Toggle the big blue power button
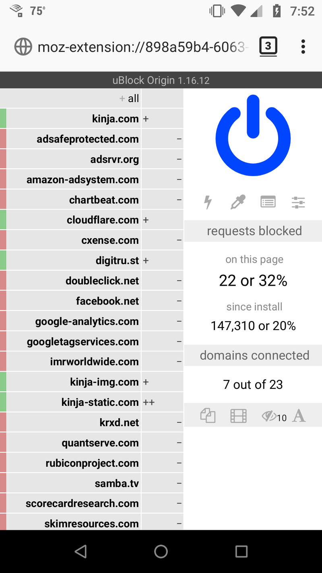The width and height of the screenshot is (322, 573). [253, 135]
